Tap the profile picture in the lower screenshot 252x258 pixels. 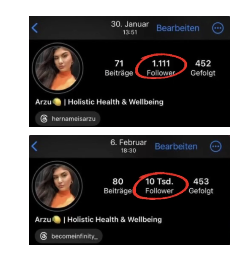[57, 186]
